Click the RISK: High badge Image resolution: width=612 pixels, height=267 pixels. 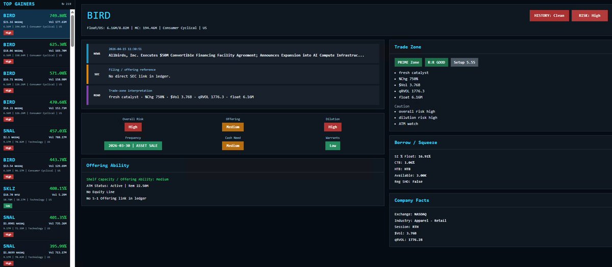[x=590, y=16]
